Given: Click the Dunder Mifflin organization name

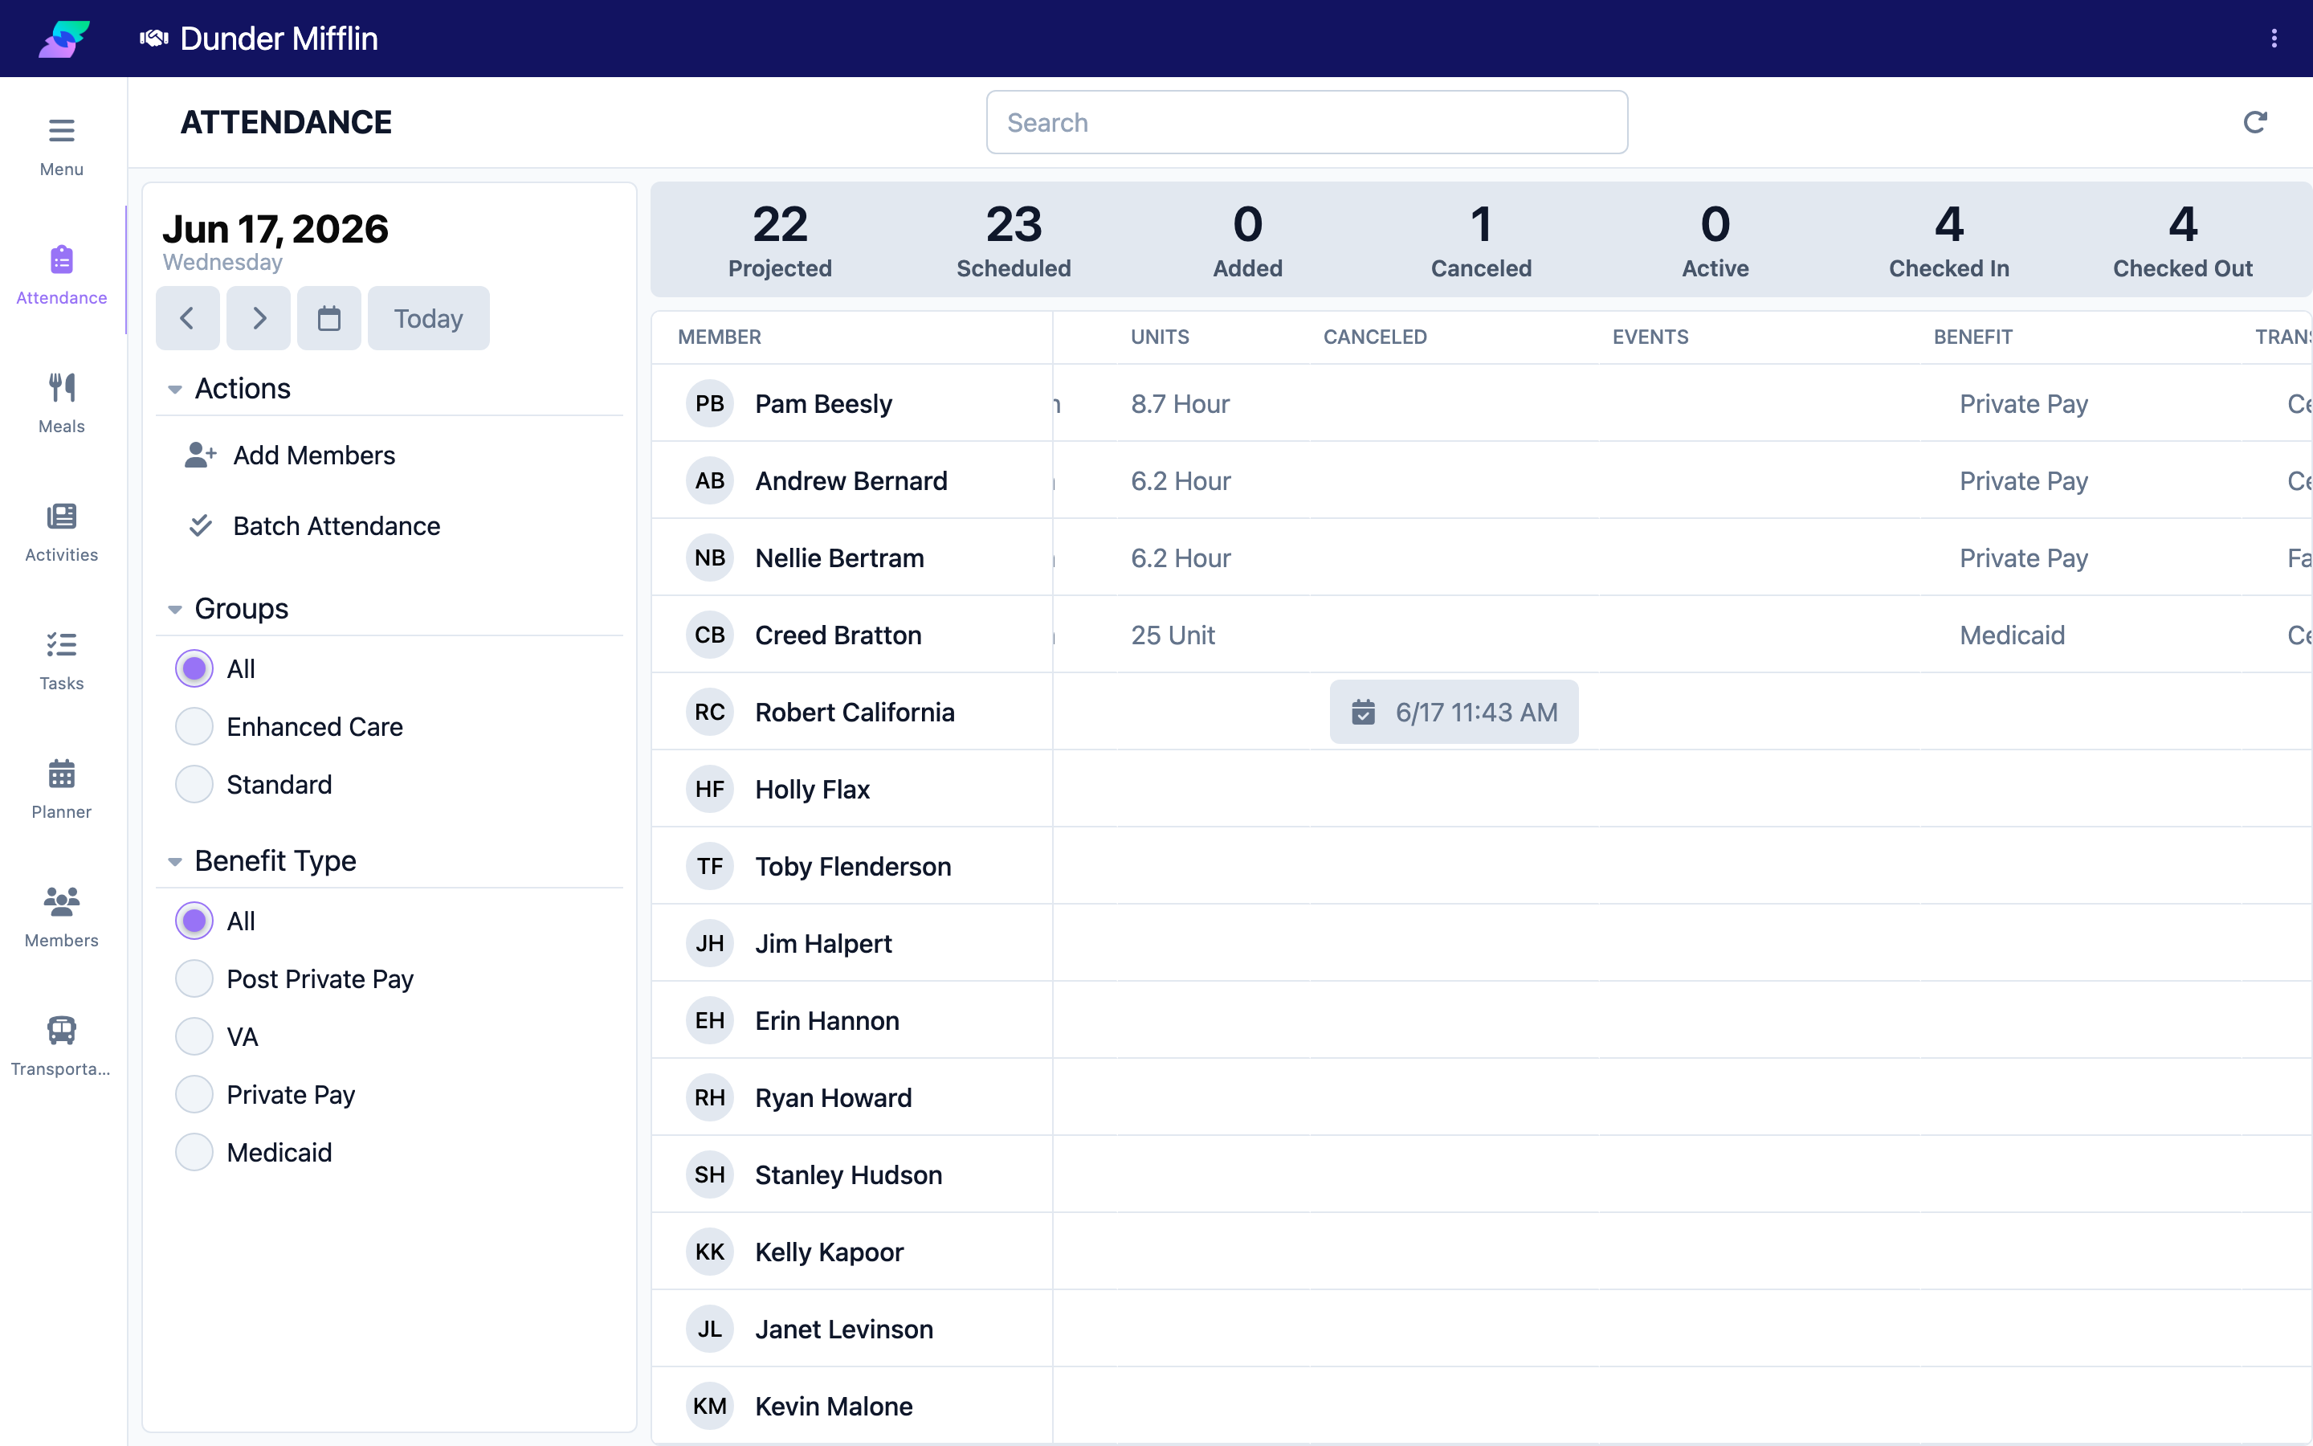Looking at the screenshot, I should tap(279, 39).
